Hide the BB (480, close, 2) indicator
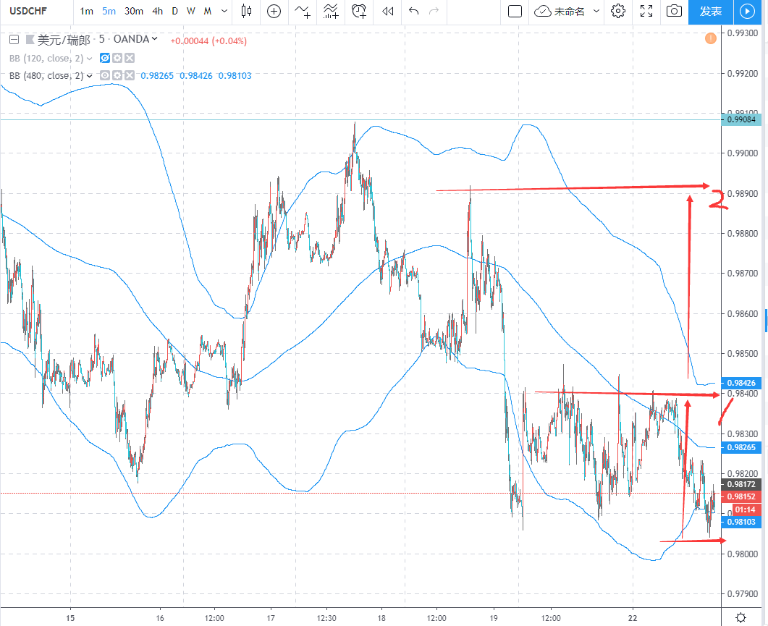This screenshot has height=626, width=768. click(x=105, y=75)
